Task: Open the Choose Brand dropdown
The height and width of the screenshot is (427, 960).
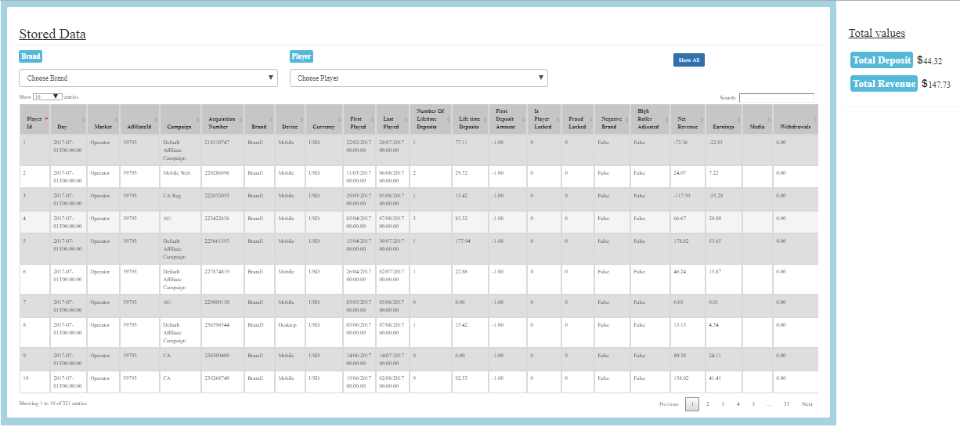Action: (x=148, y=78)
